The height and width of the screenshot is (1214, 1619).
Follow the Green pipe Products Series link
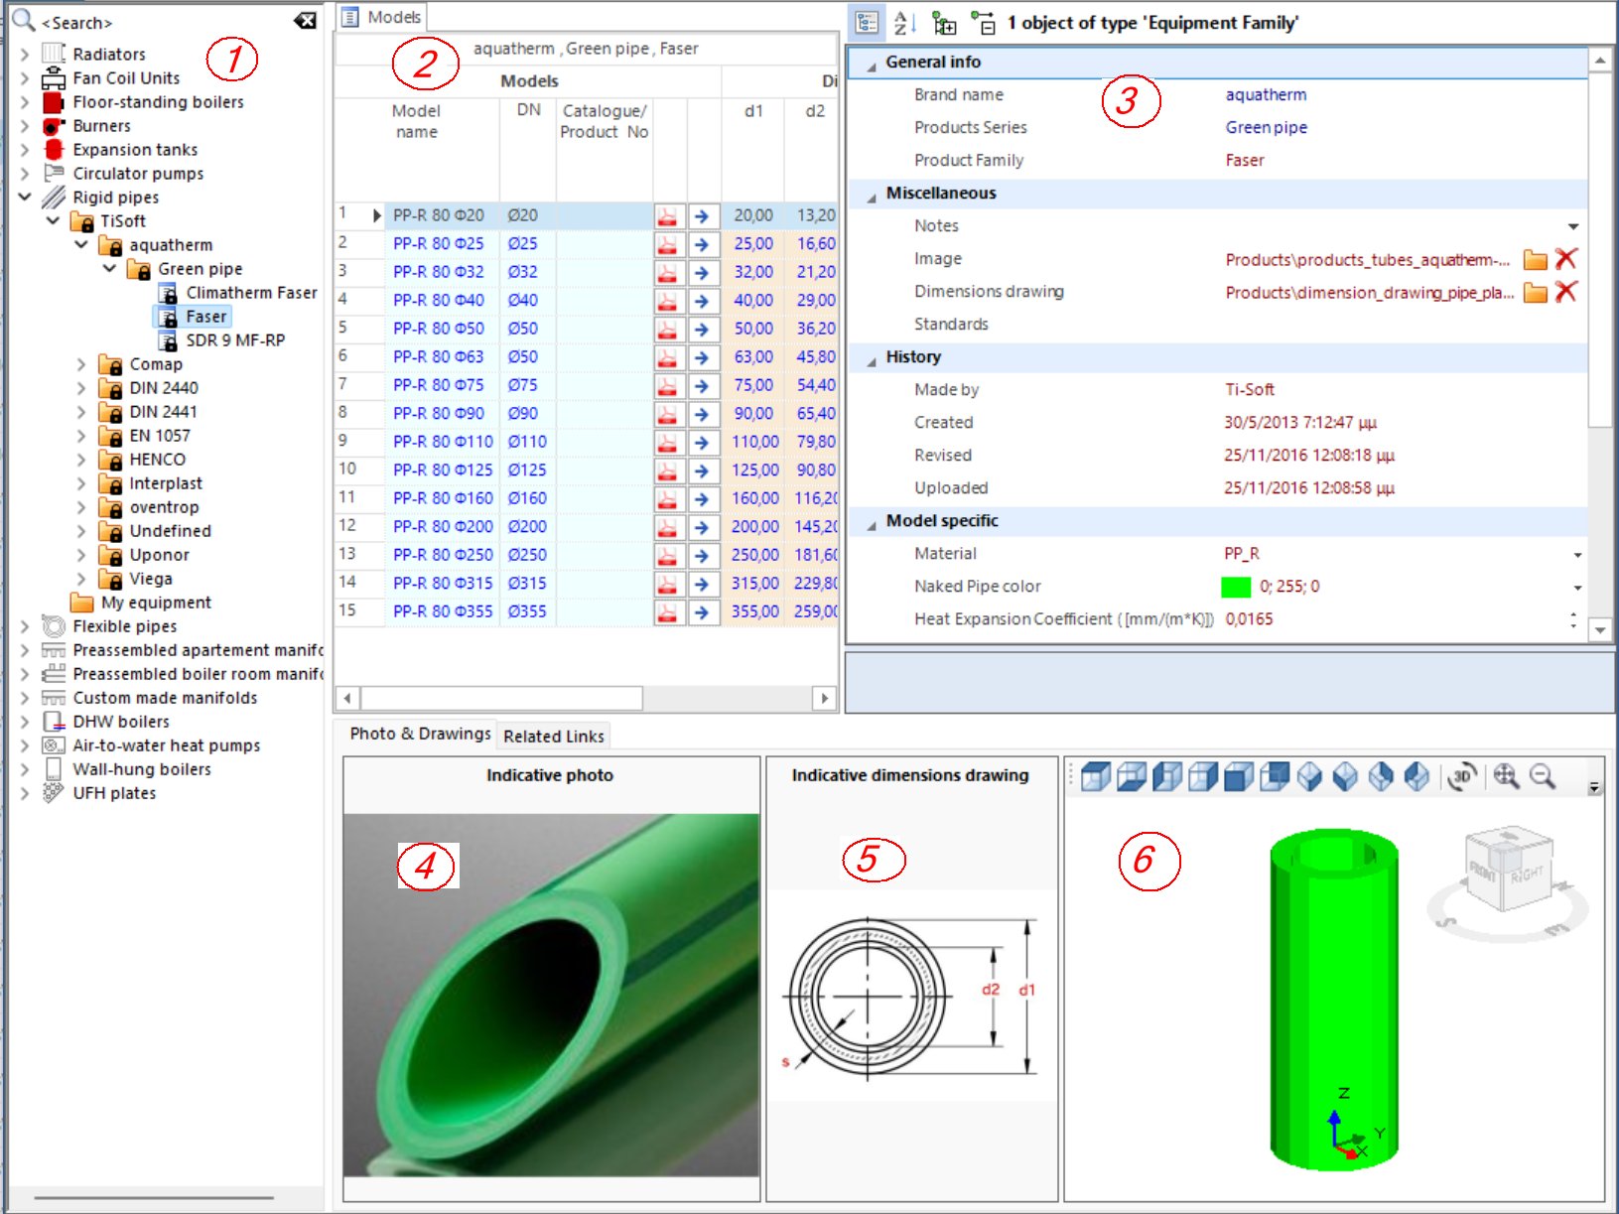click(x=1266, y=127)
